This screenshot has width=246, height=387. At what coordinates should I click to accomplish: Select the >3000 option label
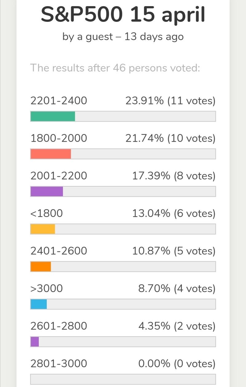pyautogui.click(x=46, y=289)
